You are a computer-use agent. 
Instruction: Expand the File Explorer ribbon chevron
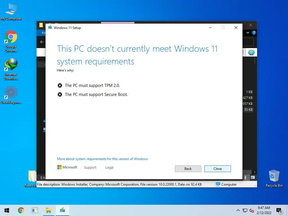tap(248, 33)
